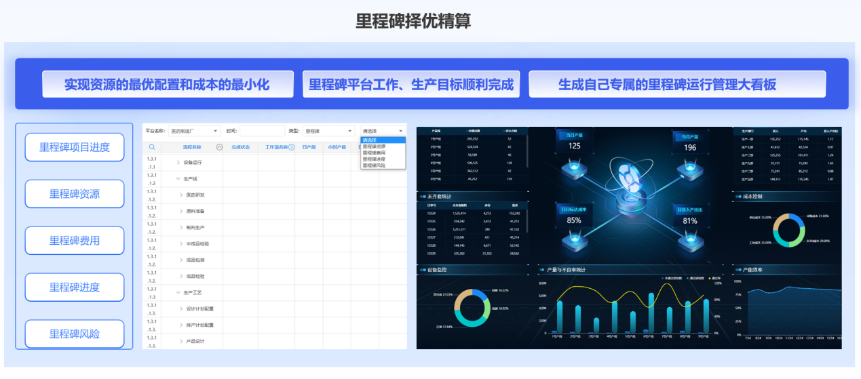Collapse the 生产线 tree node
861x379 pixels.
178,179
